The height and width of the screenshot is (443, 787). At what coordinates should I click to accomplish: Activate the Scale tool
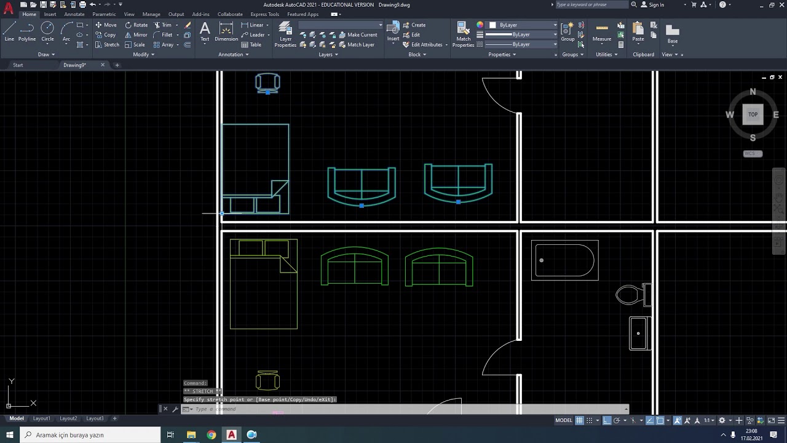[x=135, y=45]
